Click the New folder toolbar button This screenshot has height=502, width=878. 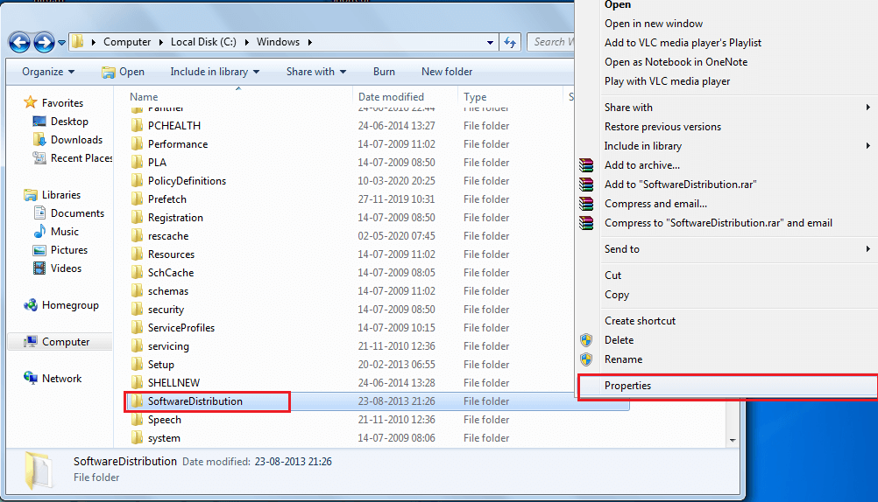(x=447, y=72)
